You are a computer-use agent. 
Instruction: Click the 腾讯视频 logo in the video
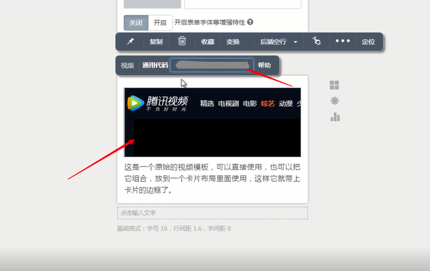click(158, 103)
